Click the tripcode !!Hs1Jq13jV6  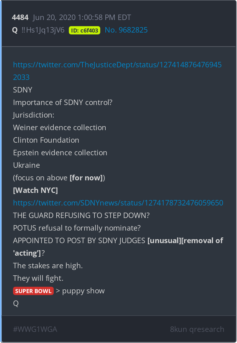coord(43,30)
